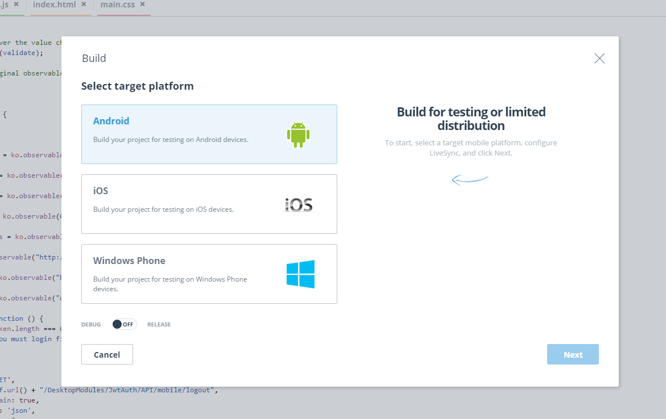Click the DEBUG label

point(91,324)
